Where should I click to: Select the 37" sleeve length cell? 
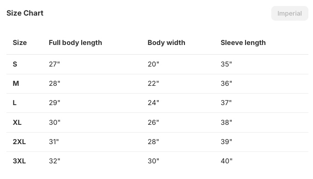point(226,103)
